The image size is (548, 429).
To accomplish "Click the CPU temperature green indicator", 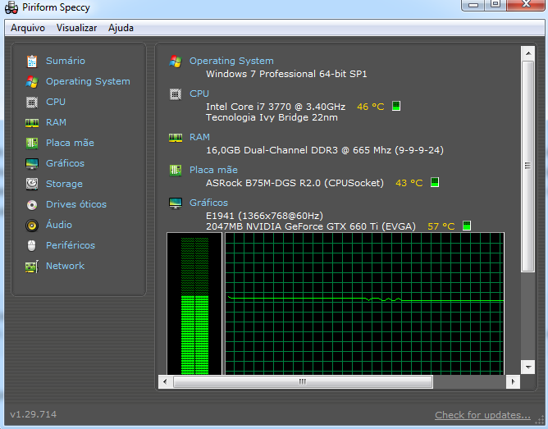I will [x=396, y=107].
